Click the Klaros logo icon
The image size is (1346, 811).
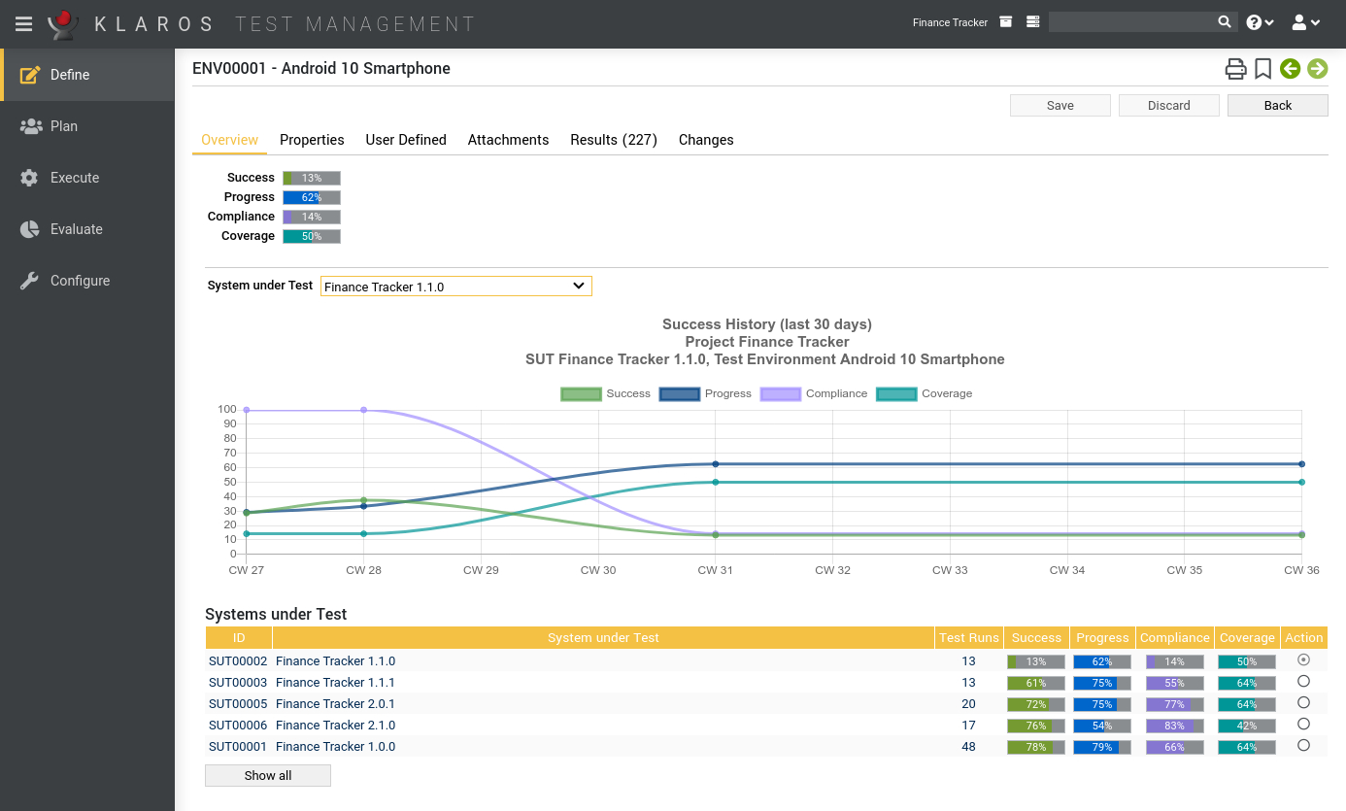click(x=63, y=23)
